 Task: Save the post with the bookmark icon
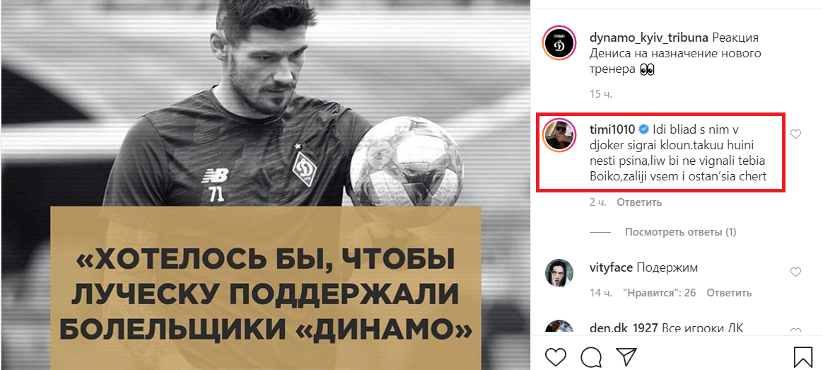[803, 357]
